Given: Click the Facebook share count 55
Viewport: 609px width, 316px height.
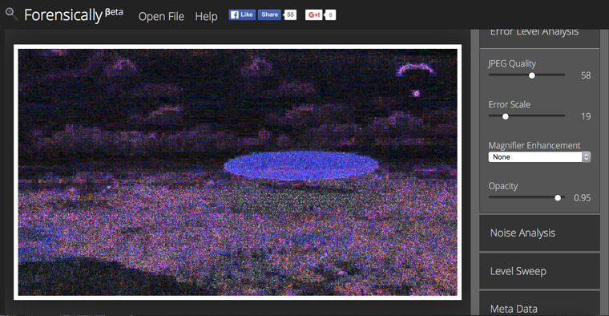Looking at the screenshot, I should tap(290, 14).
